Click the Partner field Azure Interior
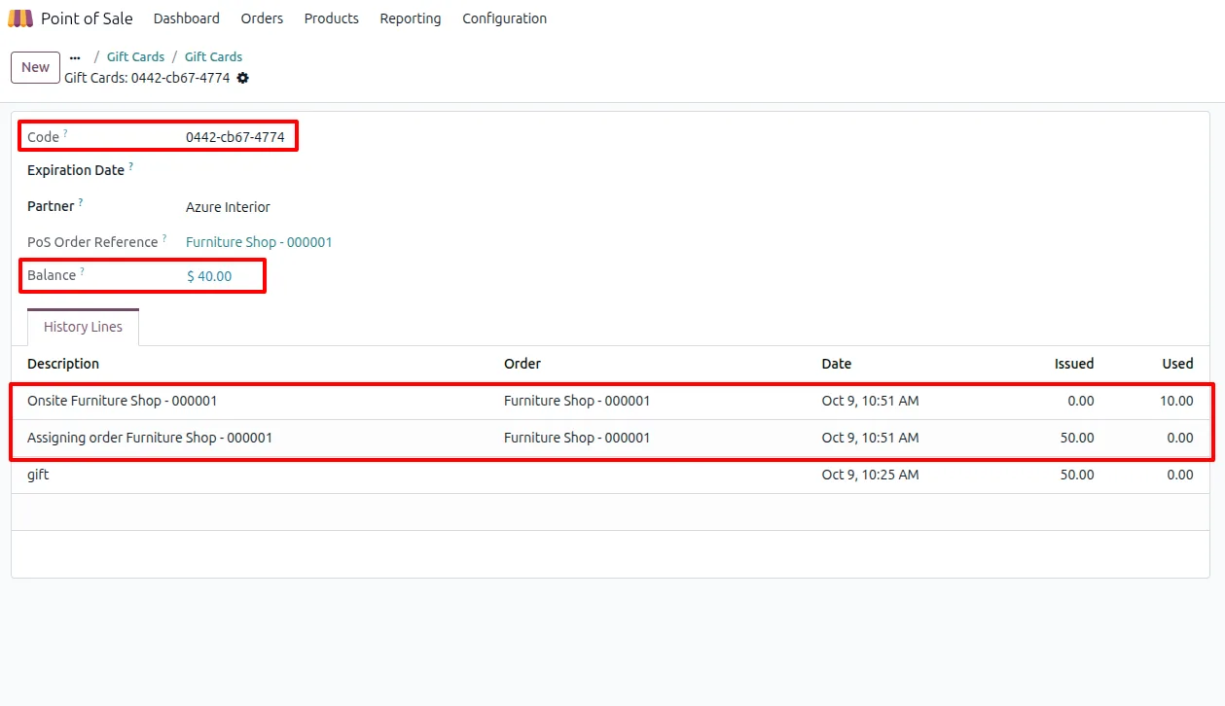The width and height of the screenshot is (1225, 706). (228, 207)
